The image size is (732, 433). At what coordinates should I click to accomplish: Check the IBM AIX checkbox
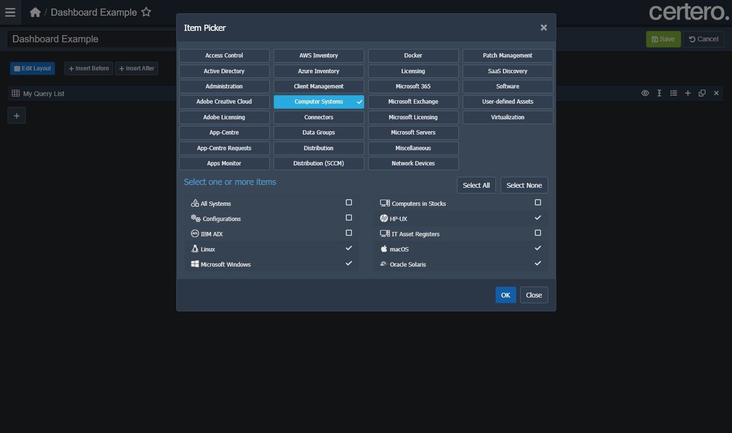click(x=349, y=233)
